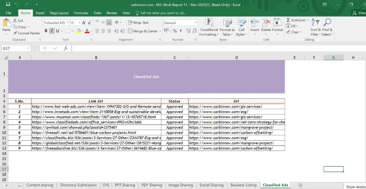Click the AutoSum icon
The image size is (366, 189).
pyautogui.click(x=288, y=20)
